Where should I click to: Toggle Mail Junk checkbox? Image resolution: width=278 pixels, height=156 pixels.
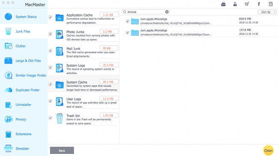click(x=50, y=51)
